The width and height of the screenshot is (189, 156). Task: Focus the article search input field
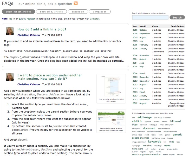[x=150, y=17]
